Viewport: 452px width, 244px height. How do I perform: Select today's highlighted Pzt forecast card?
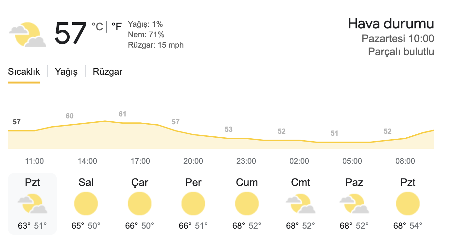(32, 204)
